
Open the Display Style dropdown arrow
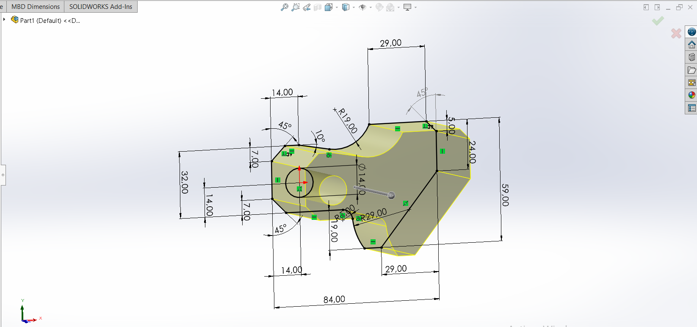[354, 8]
